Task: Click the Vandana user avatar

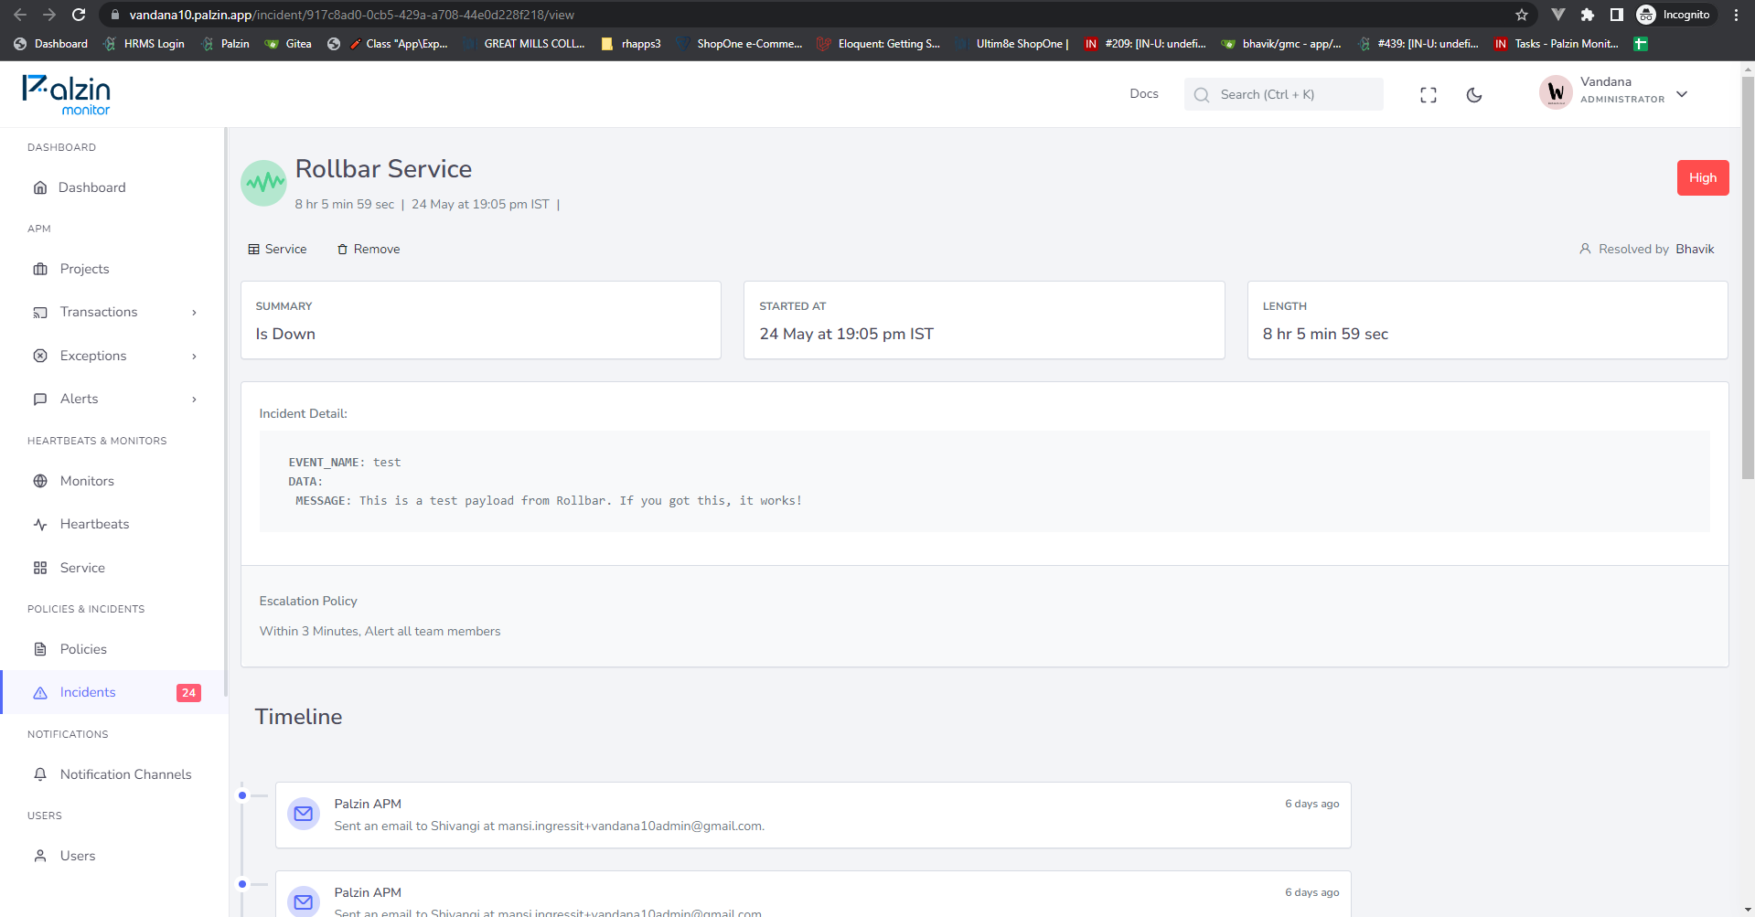Action: [x=1556, y=92]
